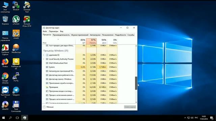Image resolution: width=216 pixels, height=121 pixels.
Task: Select the Диспетчер сеанса Windows process
Action: point(80,79)
